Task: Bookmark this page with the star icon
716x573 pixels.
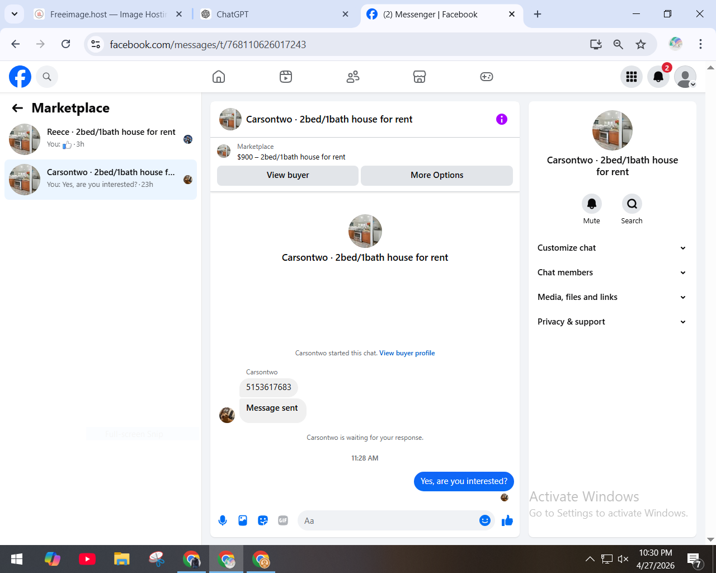Action: [x=641, y=44]
